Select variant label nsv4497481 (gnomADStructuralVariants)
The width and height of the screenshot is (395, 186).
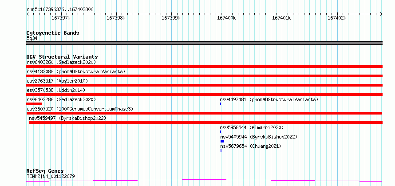(269, 99)
